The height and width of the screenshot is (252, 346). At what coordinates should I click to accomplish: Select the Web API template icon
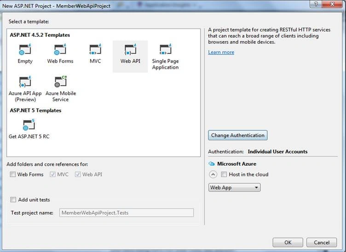(130, 49)
